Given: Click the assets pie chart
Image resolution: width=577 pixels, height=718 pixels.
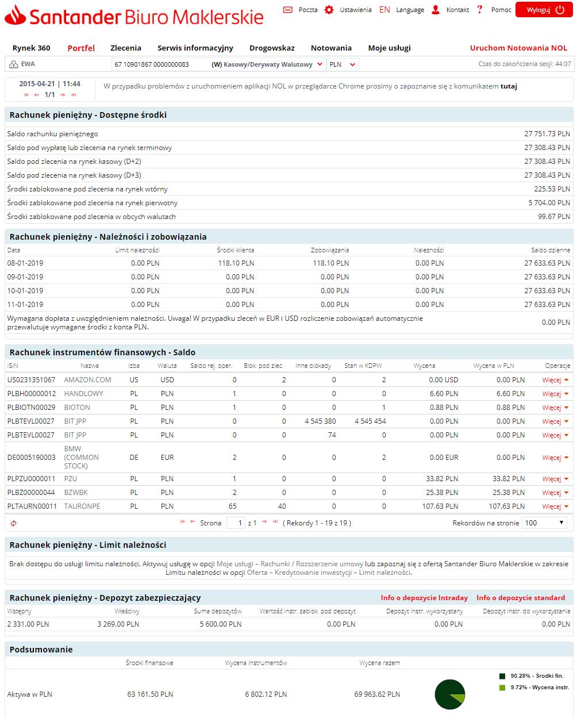Looking at the screenshot, I should (x=449, y=694).
